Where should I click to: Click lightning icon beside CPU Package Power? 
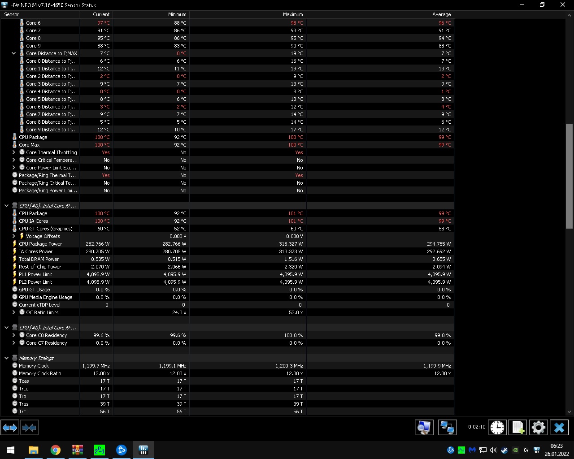(x=14, y=244)
